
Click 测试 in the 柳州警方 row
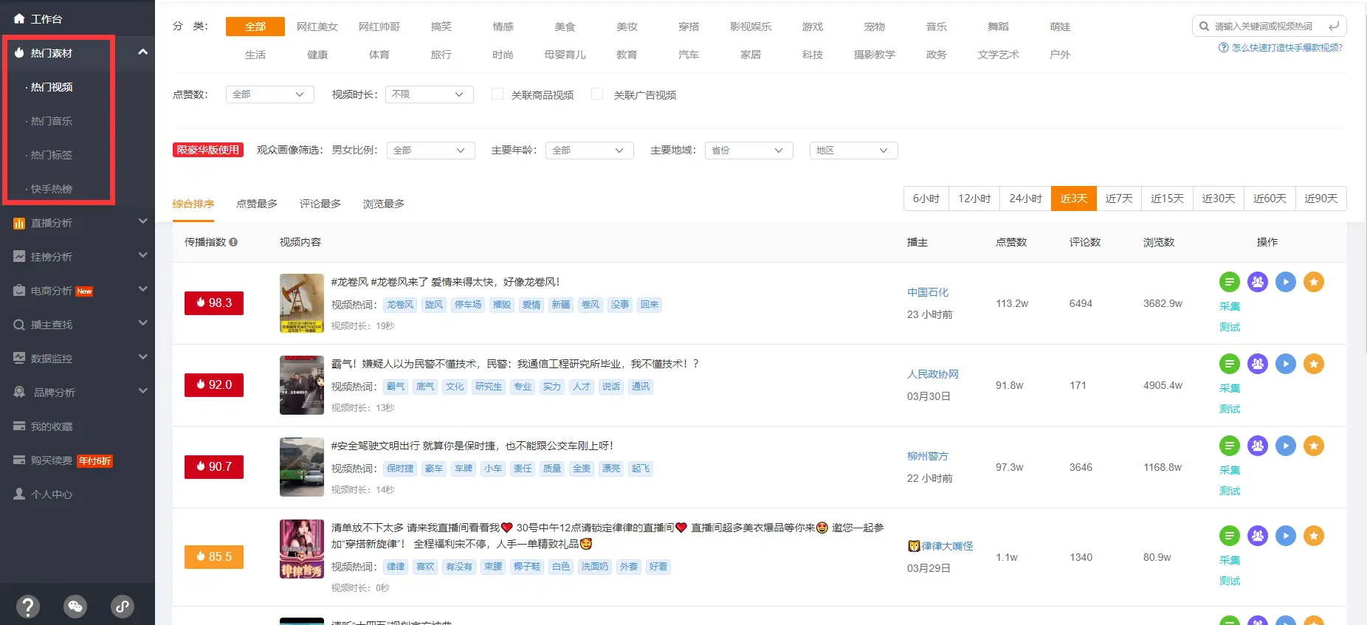pyautogui.click(x=1230, y=491)
